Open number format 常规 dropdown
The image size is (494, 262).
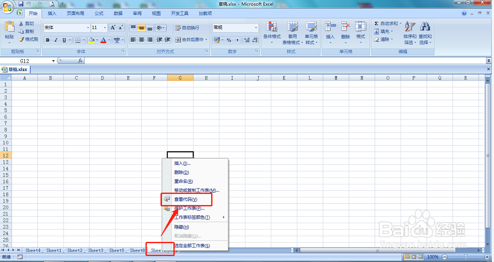pyautogui.click(x=256, y=28)
